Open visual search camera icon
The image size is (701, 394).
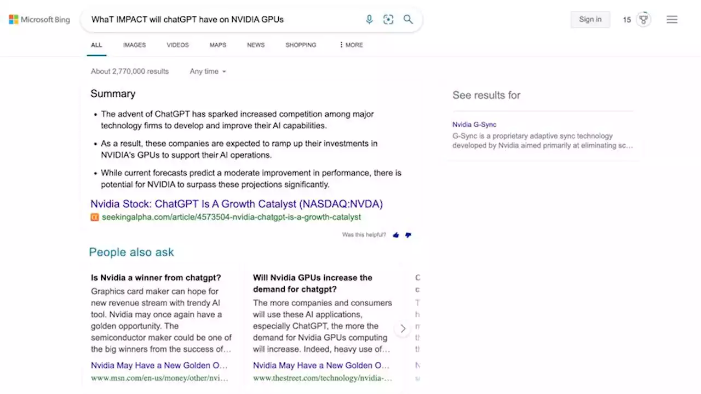[388, 20]
